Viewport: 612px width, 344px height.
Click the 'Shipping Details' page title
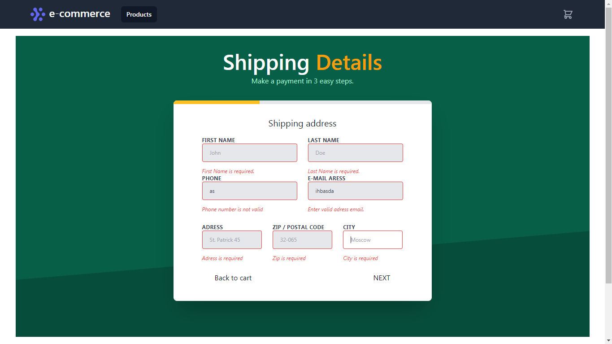[302, 63]
